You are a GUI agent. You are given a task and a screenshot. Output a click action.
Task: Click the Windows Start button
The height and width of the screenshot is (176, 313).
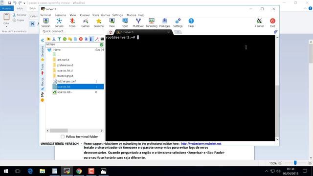click(6, 171)
